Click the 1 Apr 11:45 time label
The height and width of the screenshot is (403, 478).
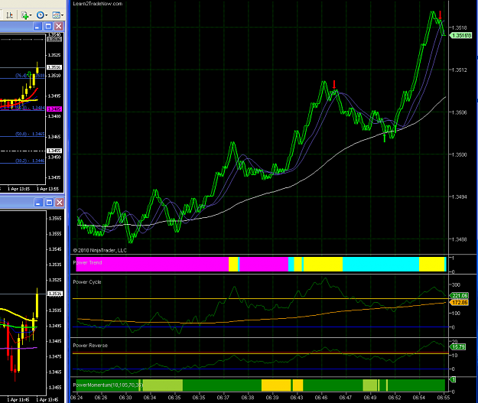click(x=18, y=400)
